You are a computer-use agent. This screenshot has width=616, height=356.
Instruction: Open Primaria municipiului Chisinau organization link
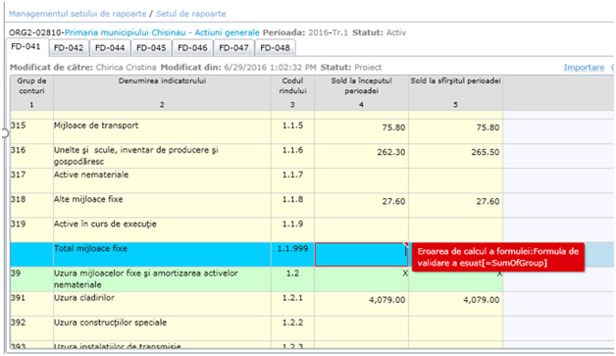pyautogui.click(x=162, y=32)
